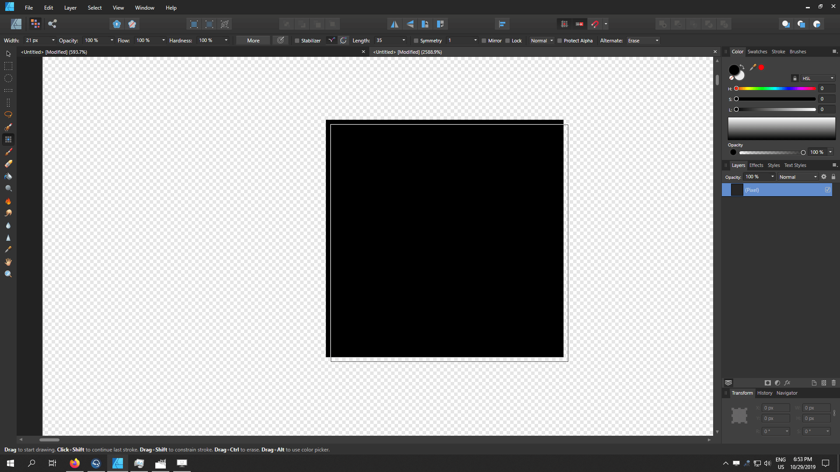Select the Flood Fill tool
The height and width of the screenshot is (472, 840).
8,177
